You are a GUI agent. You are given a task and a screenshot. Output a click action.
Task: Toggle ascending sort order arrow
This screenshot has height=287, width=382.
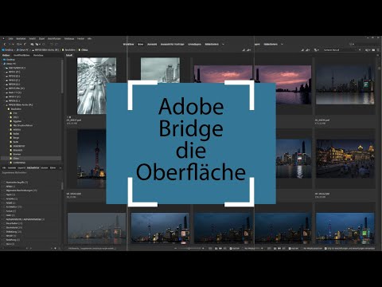pos(360,49)
